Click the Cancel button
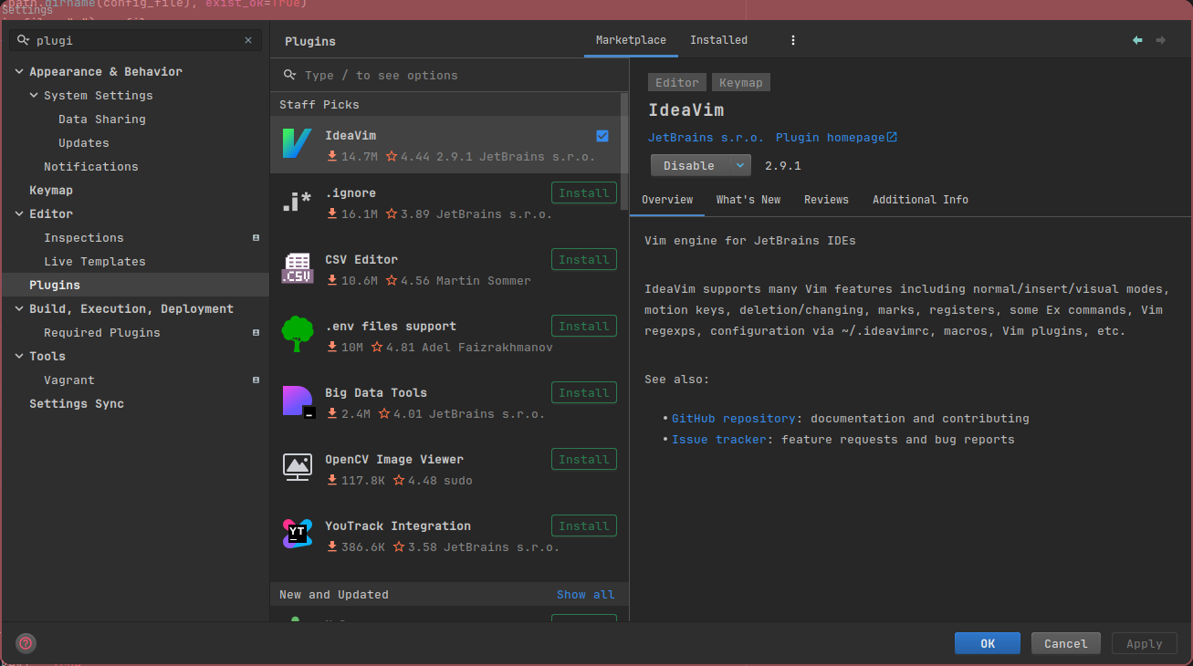The width and height of the screenshot is (1193, 666). click(x=1066, y=643)
